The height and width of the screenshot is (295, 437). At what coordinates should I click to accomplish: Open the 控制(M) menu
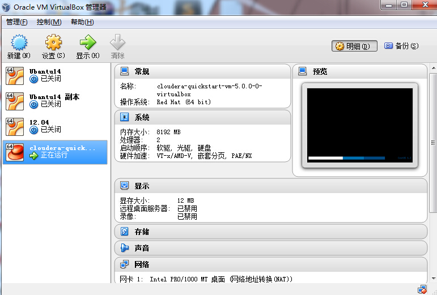coord(49,22)
